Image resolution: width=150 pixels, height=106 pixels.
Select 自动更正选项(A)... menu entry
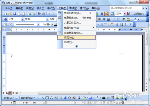tap(76, 33)
